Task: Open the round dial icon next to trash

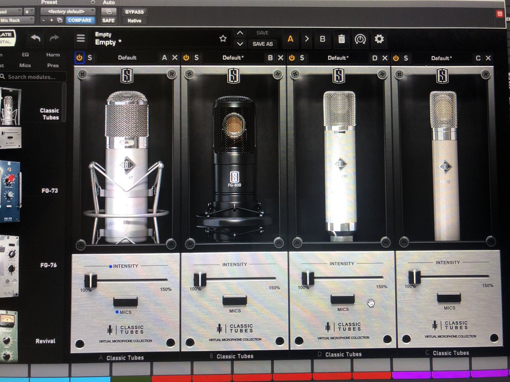Action: [x=360, y=39]
